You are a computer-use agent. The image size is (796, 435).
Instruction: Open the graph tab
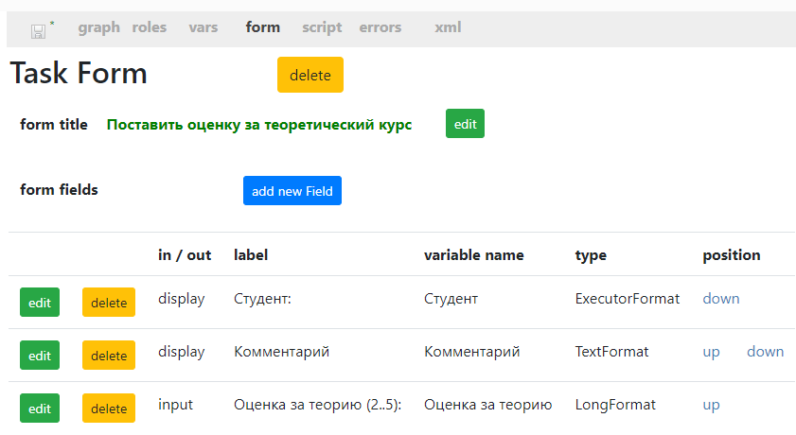pyautogui.click(x=99, y=27)
